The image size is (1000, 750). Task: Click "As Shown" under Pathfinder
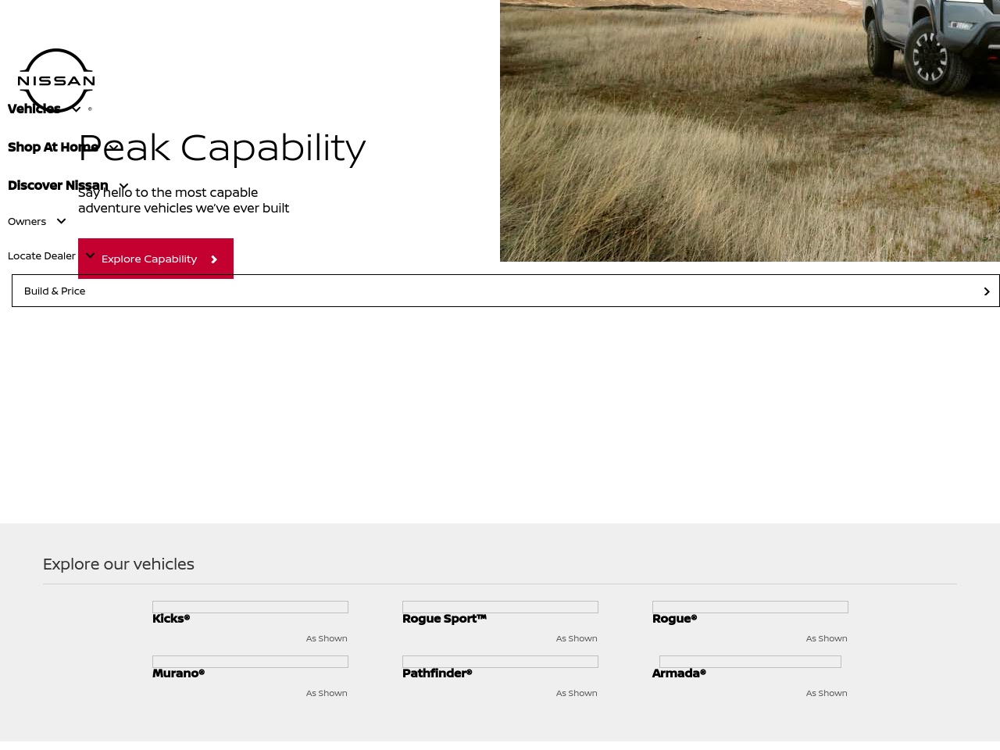(577, 693)
